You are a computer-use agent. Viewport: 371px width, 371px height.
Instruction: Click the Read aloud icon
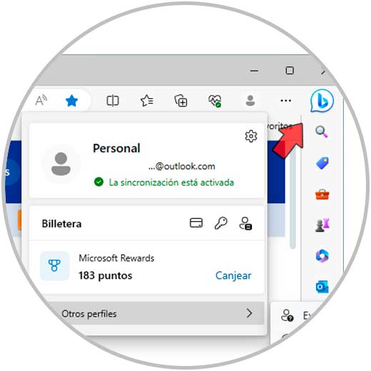[x=41, y=101]
